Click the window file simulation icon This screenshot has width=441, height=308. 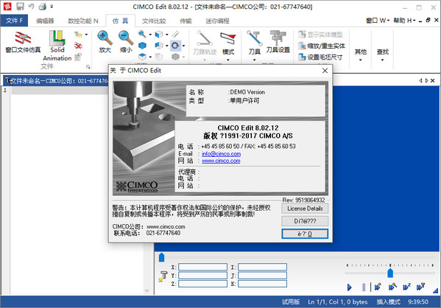point(23,42)
